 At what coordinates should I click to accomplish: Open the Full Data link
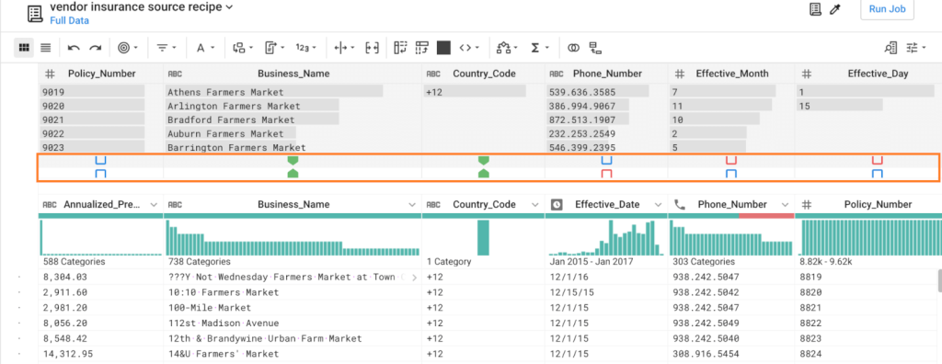tap(69, 20)
